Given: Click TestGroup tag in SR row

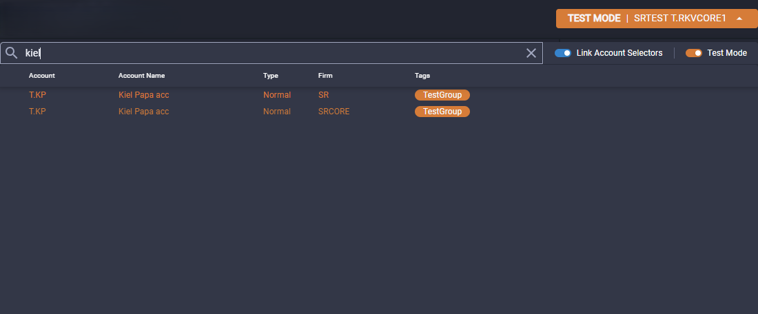Looking at the screenshot, I should coord(442,95).
